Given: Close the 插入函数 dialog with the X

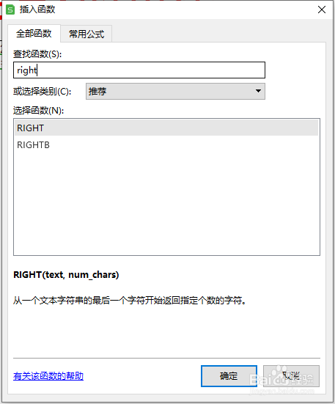Looking at the screenshot, I should point(322,10).
